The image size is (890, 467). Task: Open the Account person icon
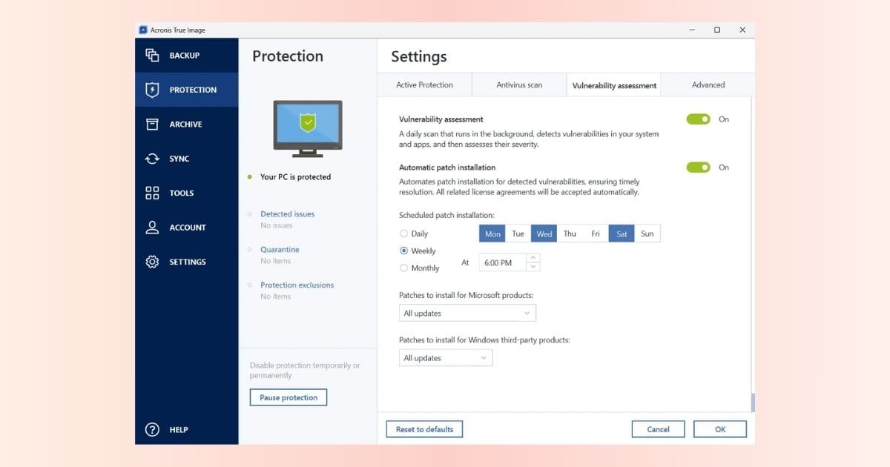(x=152, y=228)
